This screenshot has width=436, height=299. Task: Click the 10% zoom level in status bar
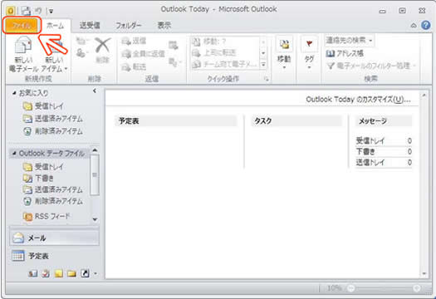click(x=334, y=288)
